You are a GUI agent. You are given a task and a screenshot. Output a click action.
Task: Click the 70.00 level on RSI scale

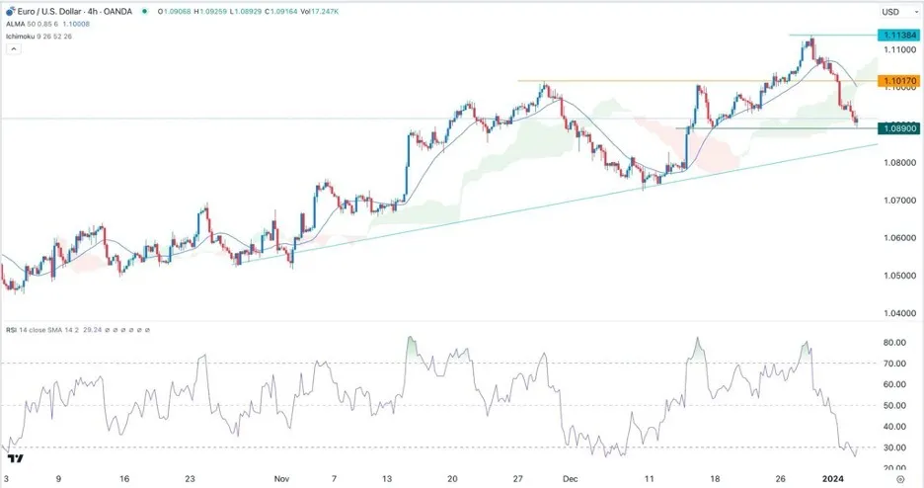click(894, 364)
